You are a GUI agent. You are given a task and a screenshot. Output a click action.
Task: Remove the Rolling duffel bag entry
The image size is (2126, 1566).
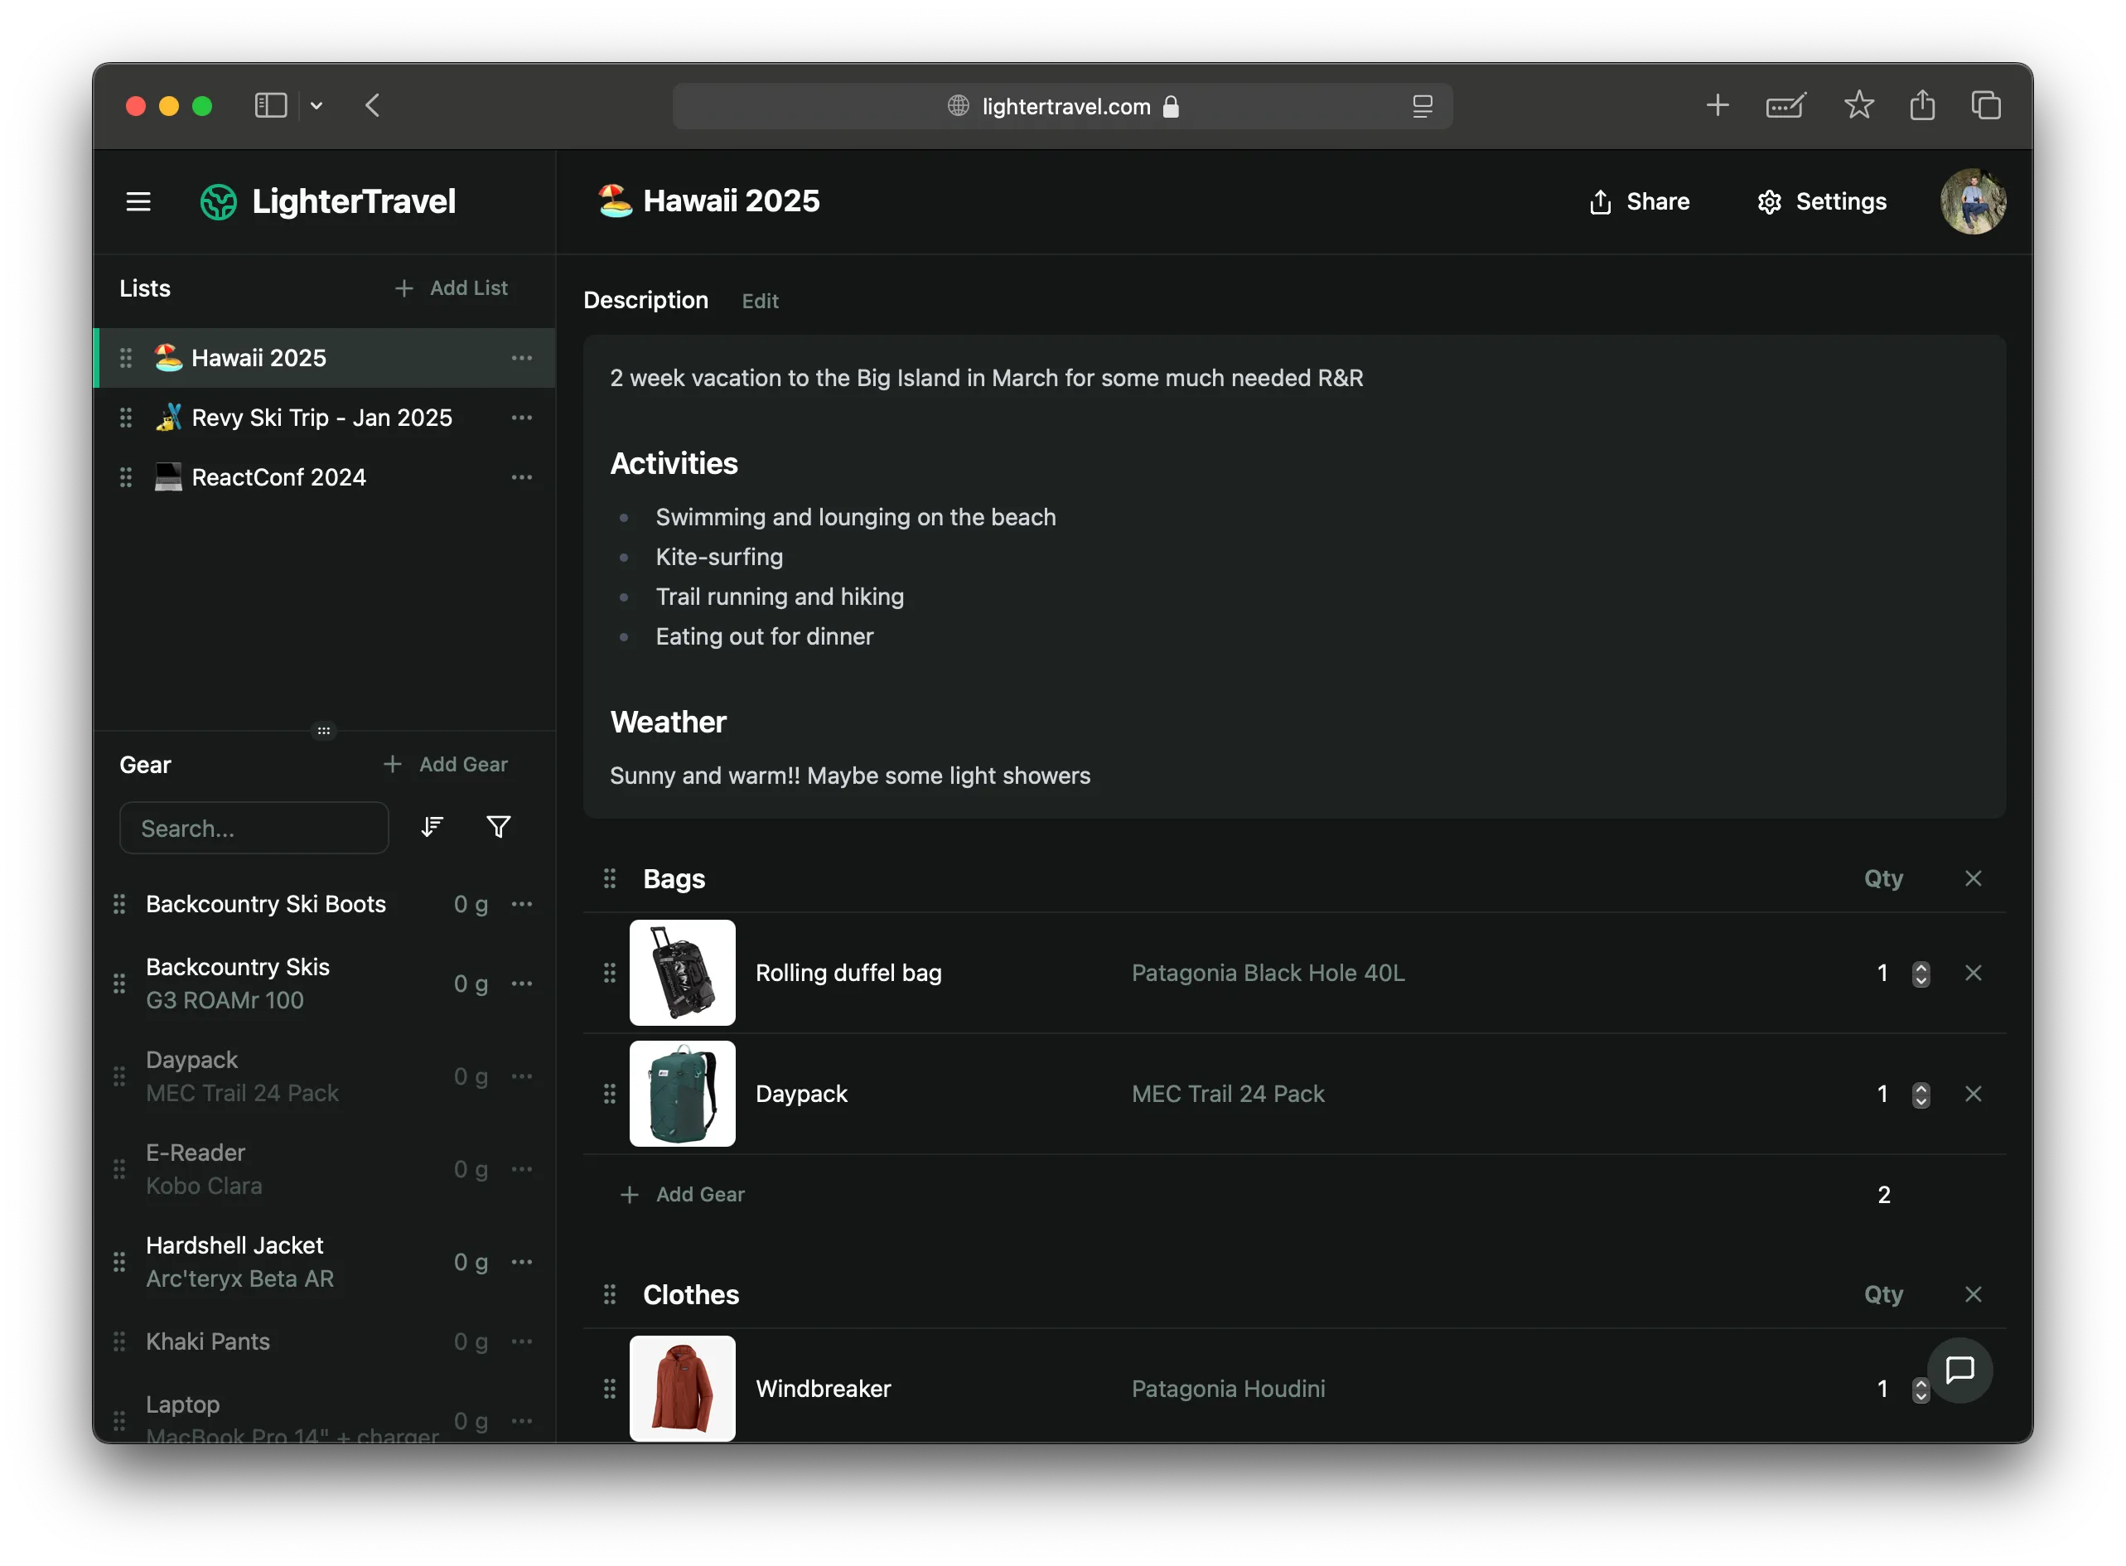tap(1974, 973)
